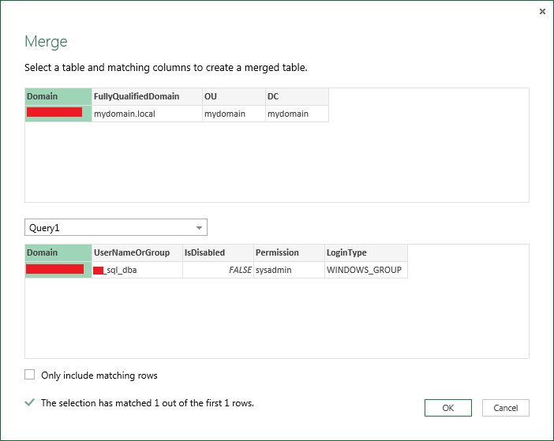Select FullyQualifiedDomain column in top table
The image size is (554, 441).
pos(147,96)
